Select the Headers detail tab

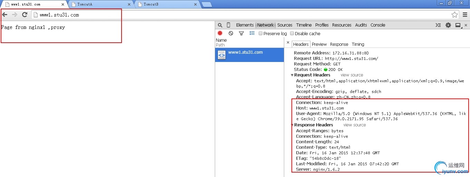point(301,44)
